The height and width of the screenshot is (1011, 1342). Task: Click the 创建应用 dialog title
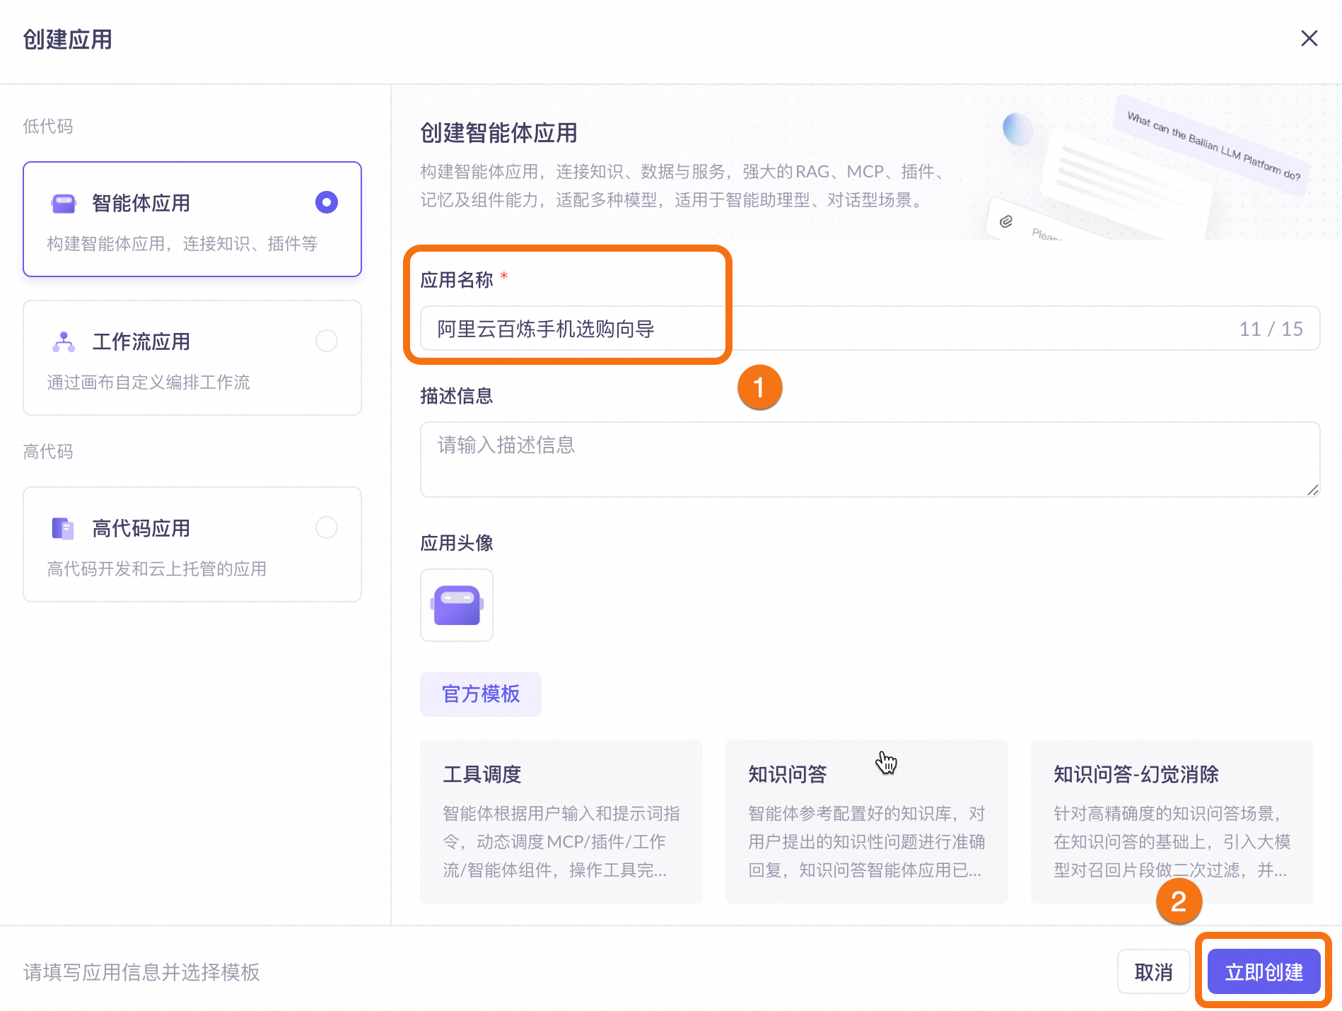click(68, 39)
